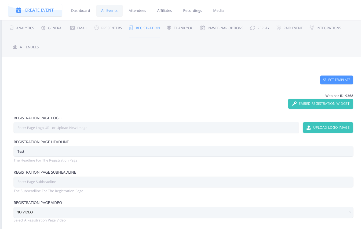The image size is (361, 229).
Task: Switch to the In-Webinar Options tab
Action: click(222, 28)
